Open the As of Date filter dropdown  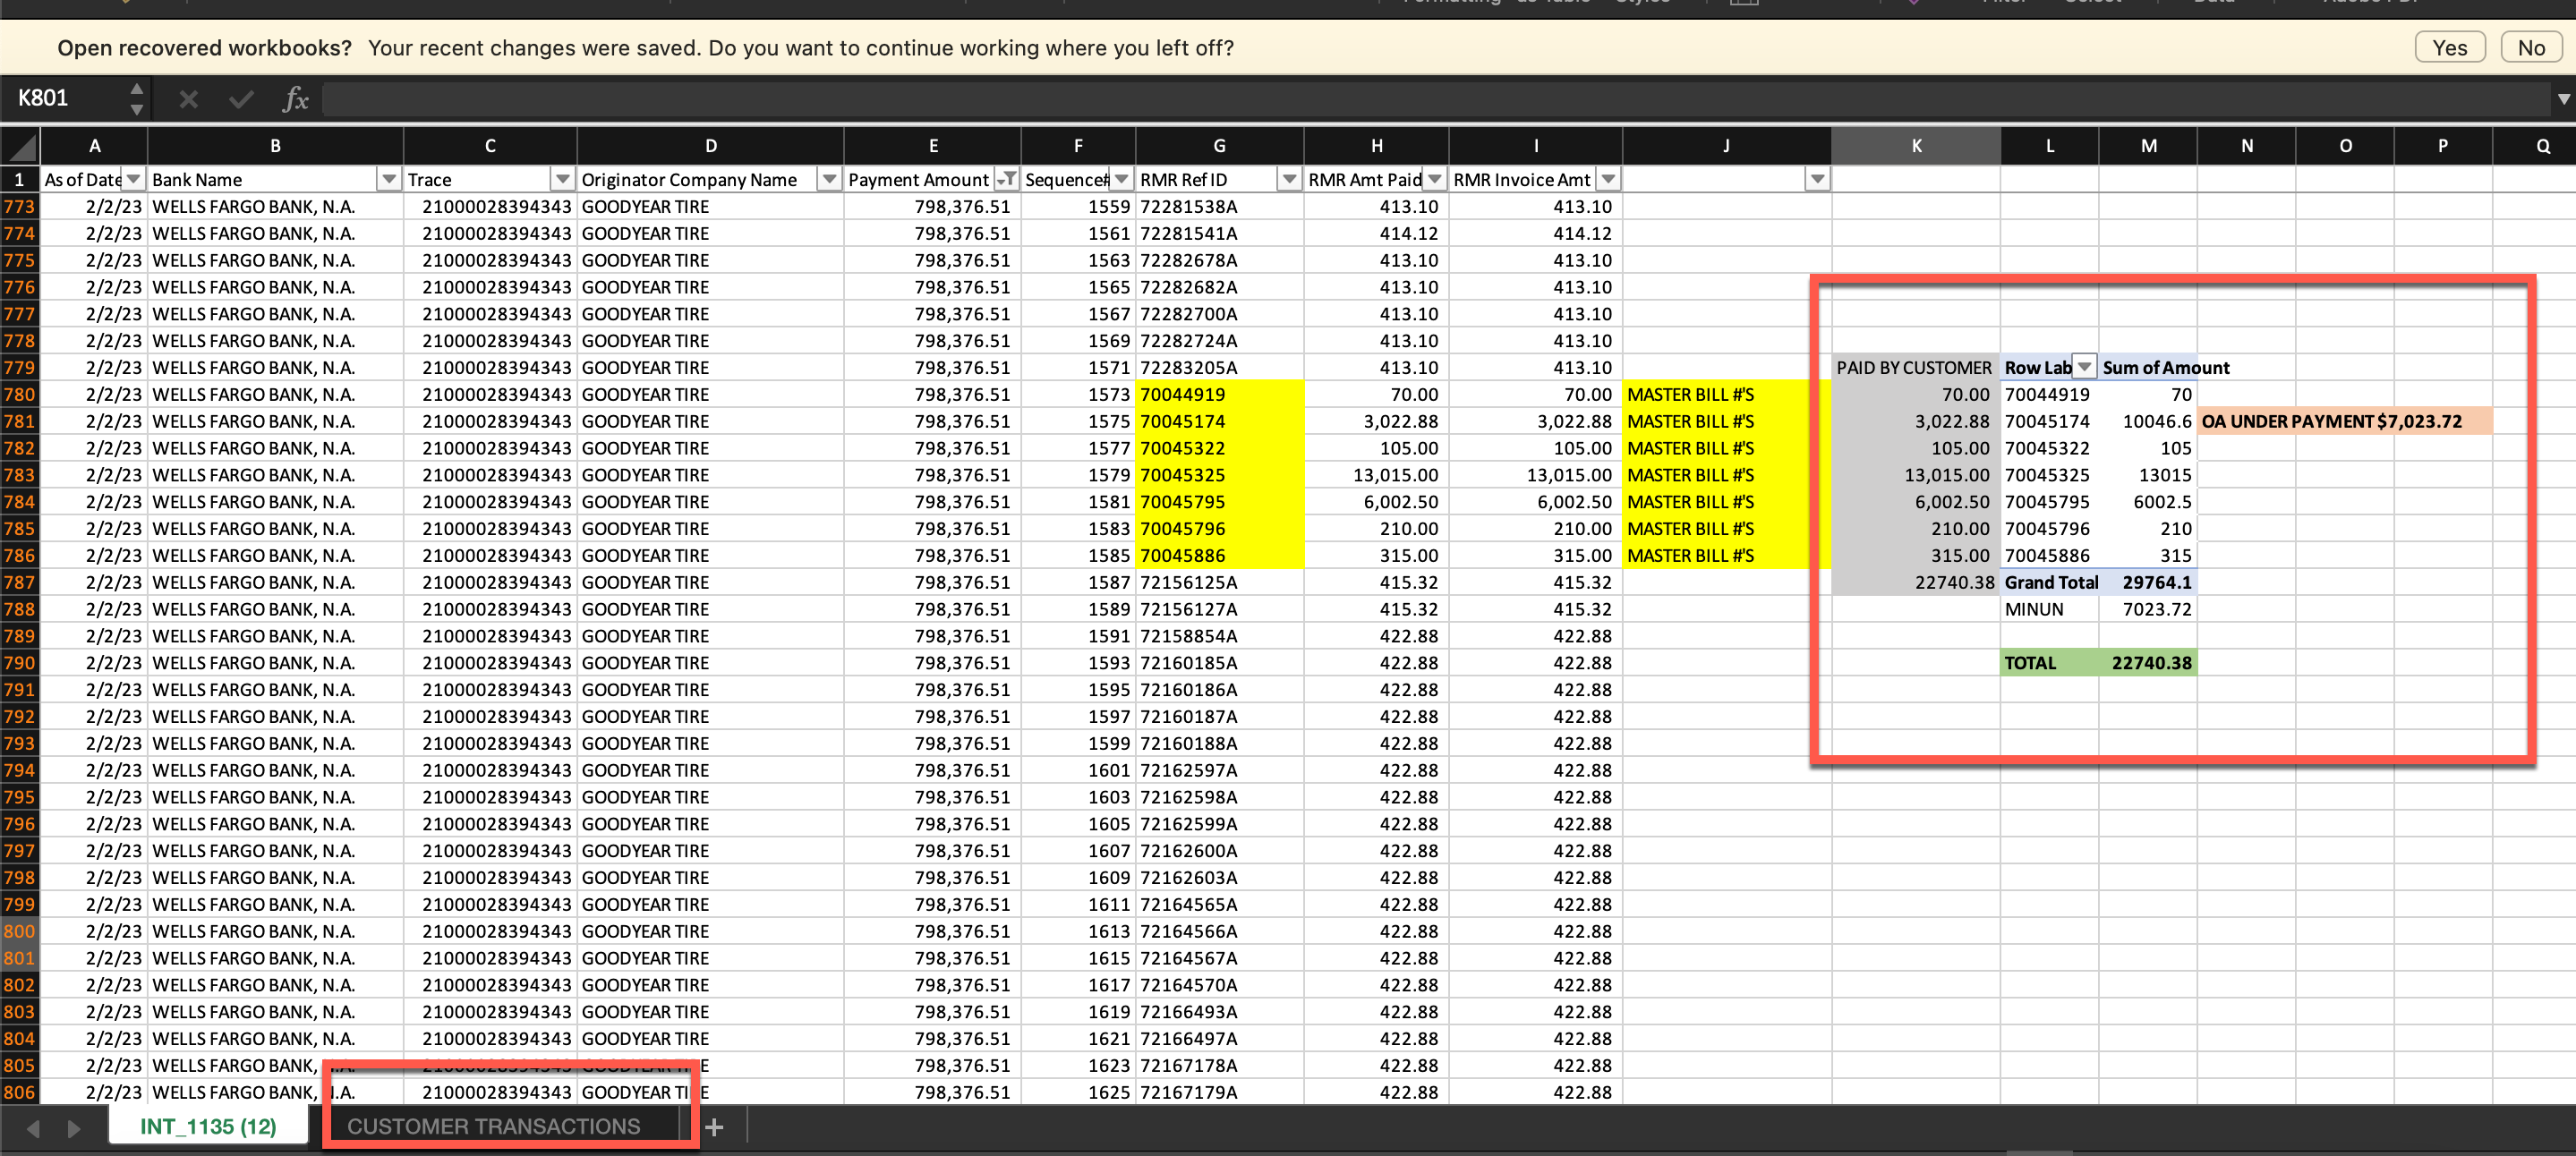click(x=134, y=179)
